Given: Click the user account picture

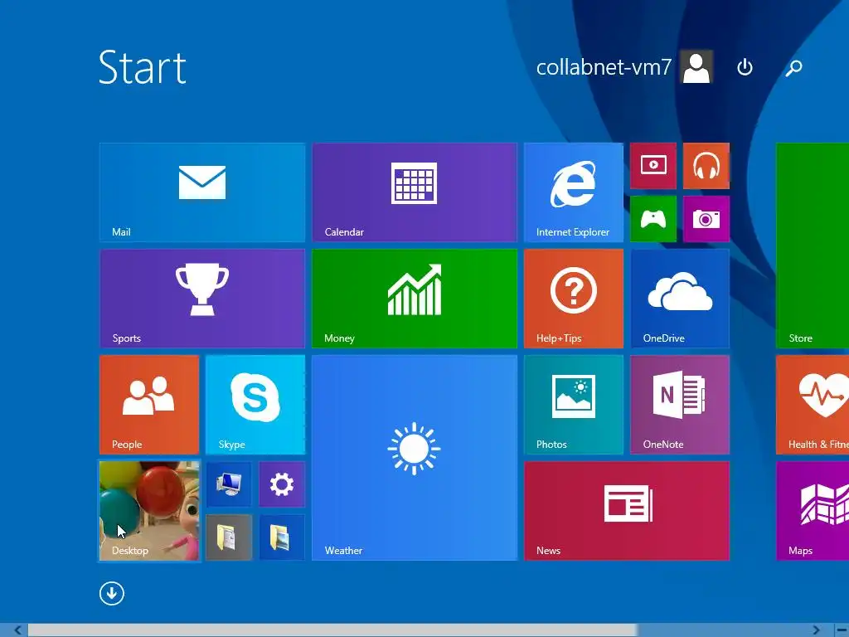Looking at the screenshot, I should click(x=696, y=67).
